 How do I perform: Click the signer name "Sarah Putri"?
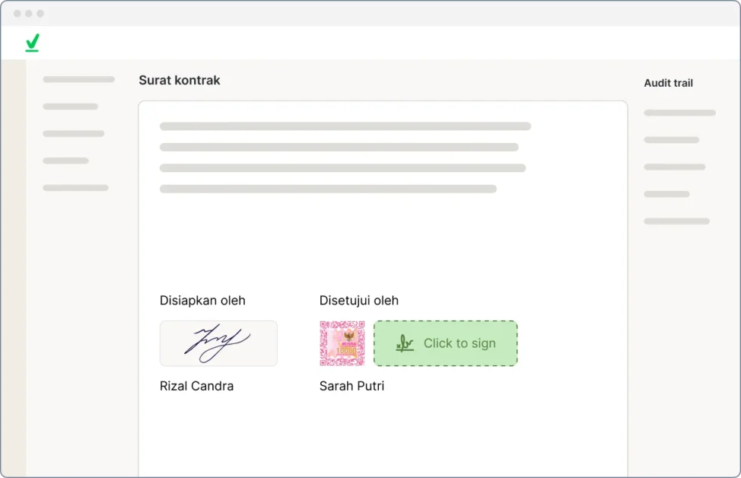(x=351, y=386)
